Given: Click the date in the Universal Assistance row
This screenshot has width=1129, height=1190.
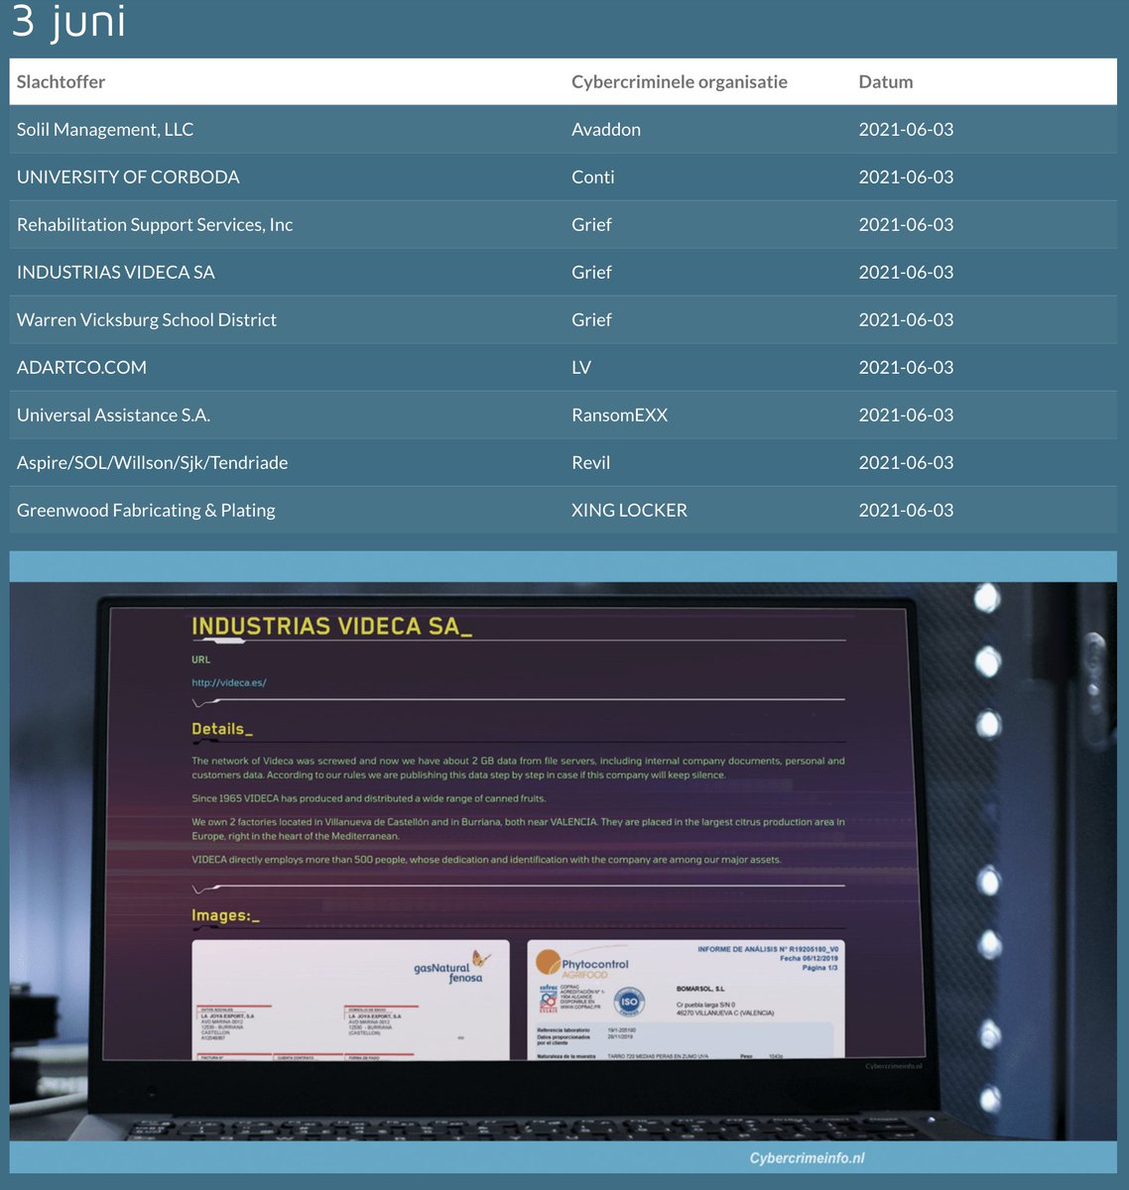Looking at the screenshot, I should click(x=906, y=416).
